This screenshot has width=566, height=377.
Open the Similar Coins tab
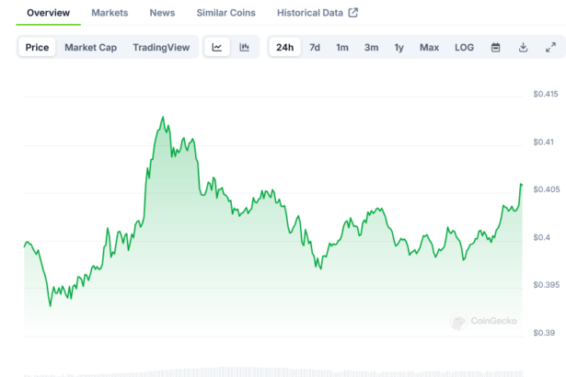point(225,13)
